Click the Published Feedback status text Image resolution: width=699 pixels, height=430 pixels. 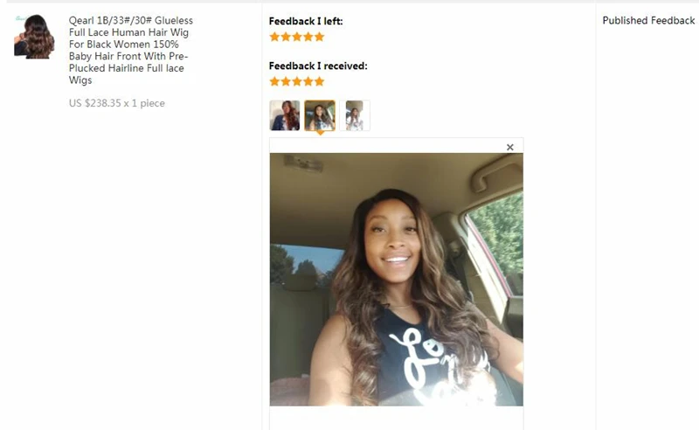pos(648,20)
